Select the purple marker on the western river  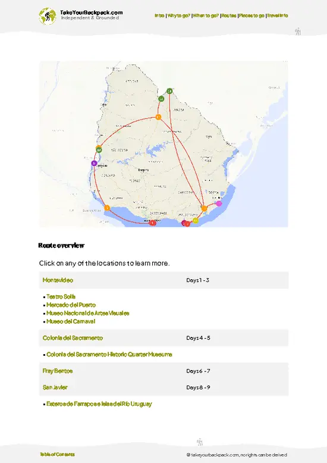tap(94, 163)
